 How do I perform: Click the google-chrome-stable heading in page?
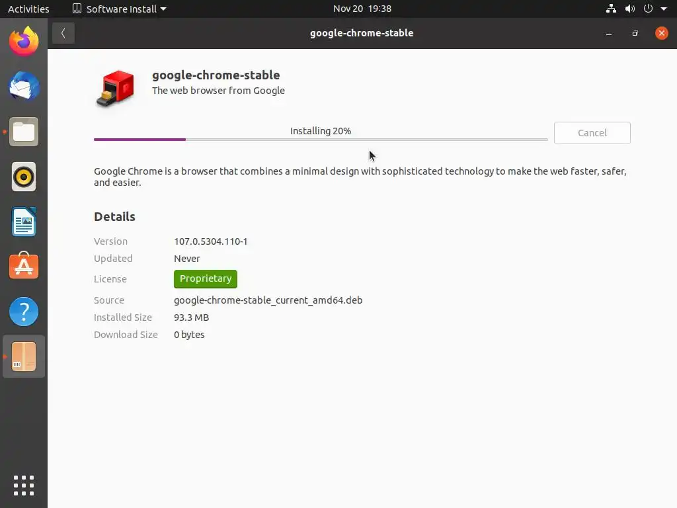coord(216,75)
